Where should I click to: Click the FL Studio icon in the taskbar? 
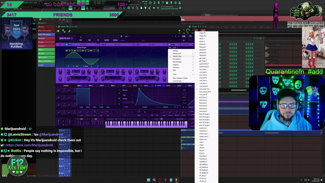pyautogui.click(x=176, y=180)
